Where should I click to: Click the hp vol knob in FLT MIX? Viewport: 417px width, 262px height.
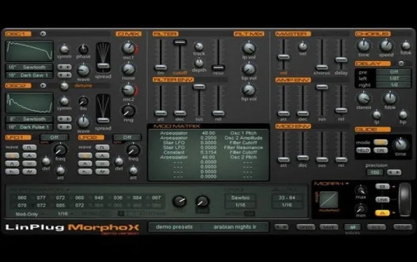tap(249, 90)
